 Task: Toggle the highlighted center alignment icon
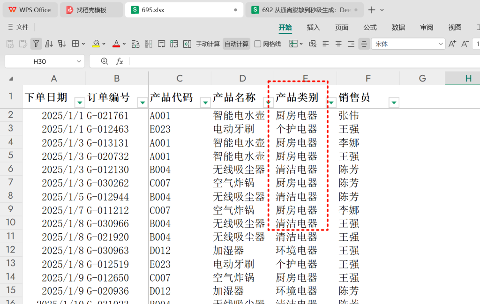364,44
